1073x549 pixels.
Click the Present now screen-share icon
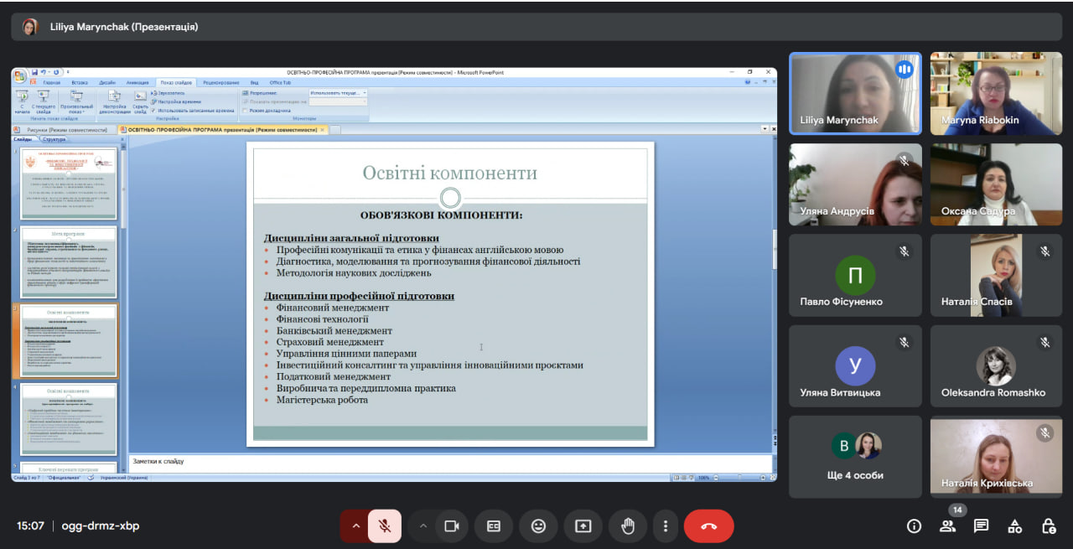583,526
